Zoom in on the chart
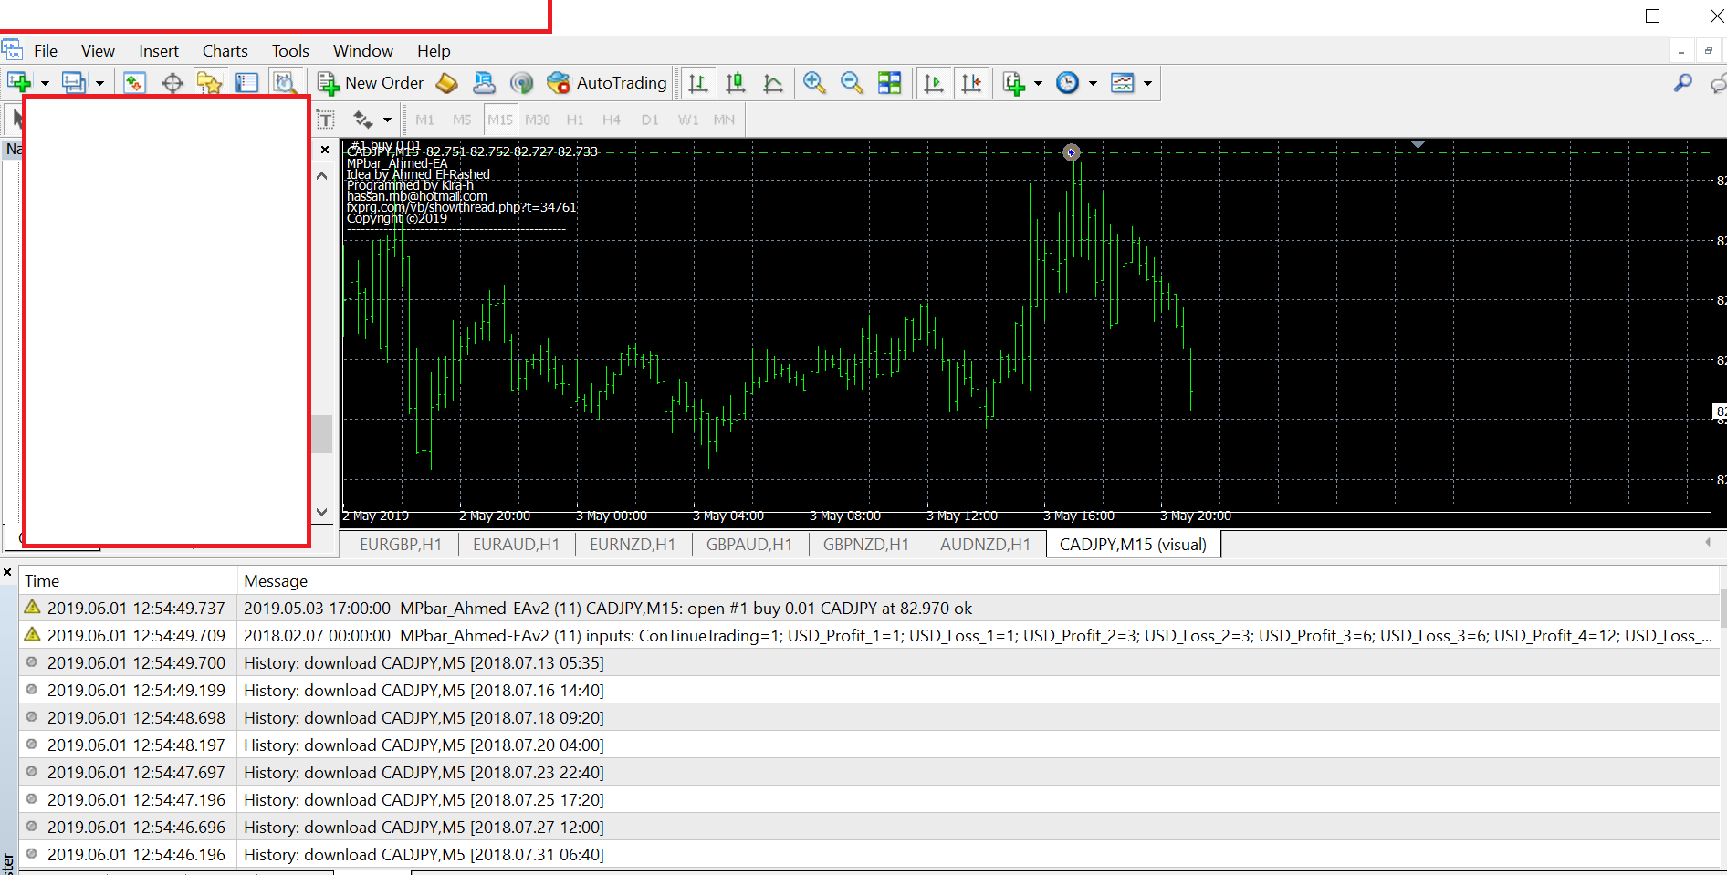1727x875 pixels. pyautogui.click(x=814, y=83)
